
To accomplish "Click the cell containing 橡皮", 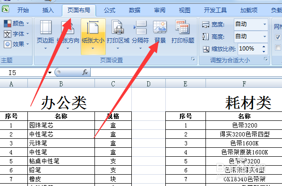I will [61, 179].
